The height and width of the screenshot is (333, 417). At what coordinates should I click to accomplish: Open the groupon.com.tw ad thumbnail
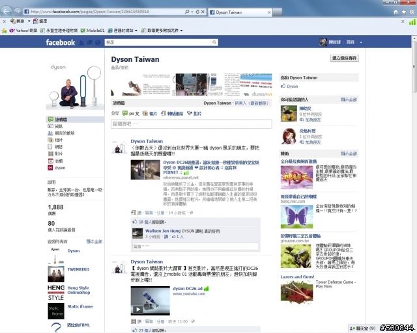pos(296,256)
